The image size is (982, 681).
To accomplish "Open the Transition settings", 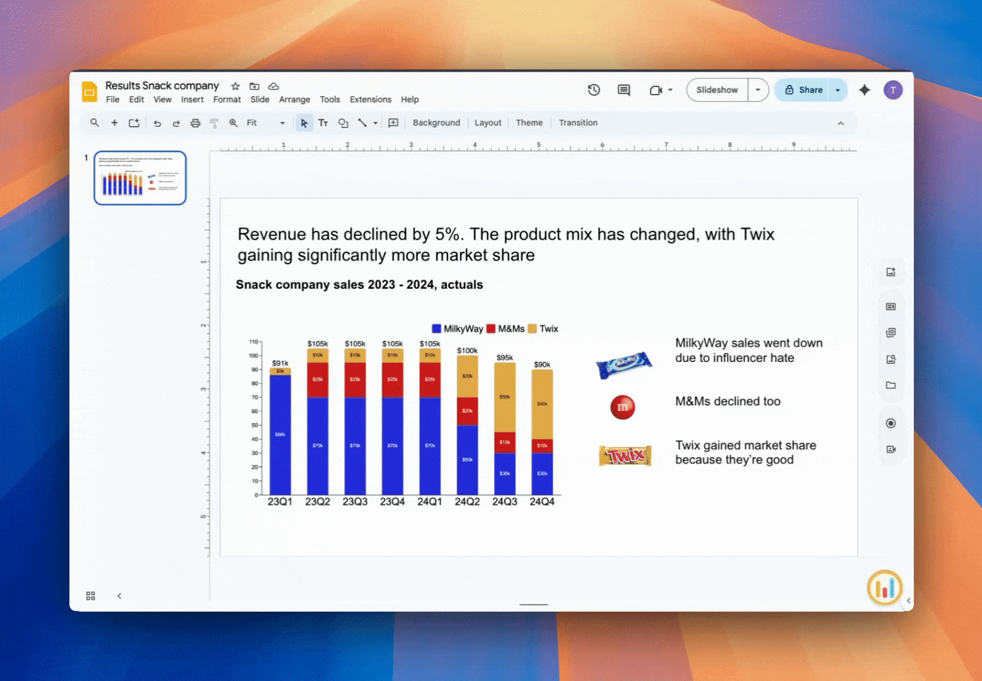I will pyautogui.click(x=577, y=122).
